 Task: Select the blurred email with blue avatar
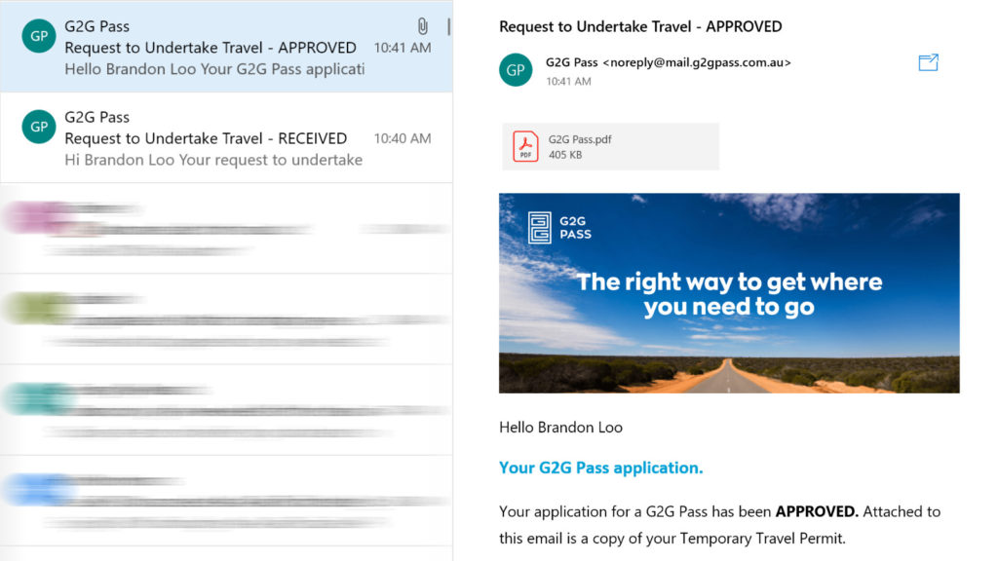pos(226,501)
